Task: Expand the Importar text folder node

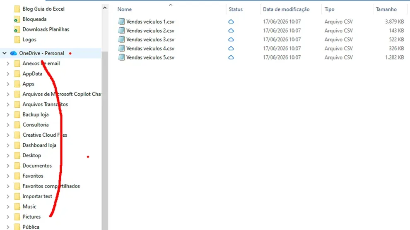Action: [8, 197]
